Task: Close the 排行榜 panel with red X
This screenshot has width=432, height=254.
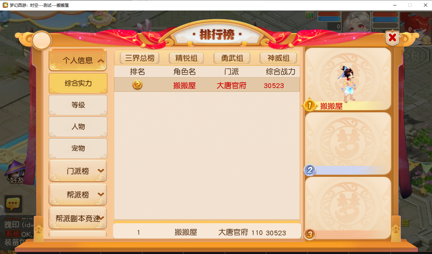Action: (392, 38)
